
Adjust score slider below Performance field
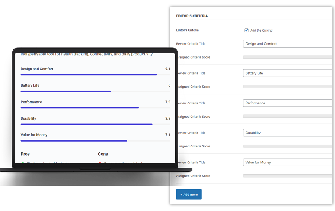288,116
